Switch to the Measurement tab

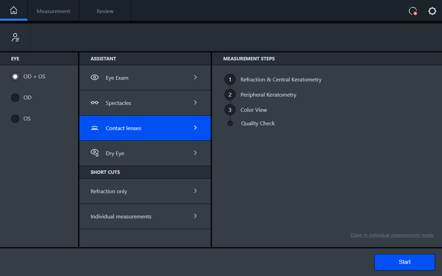(x=54, y=11)
